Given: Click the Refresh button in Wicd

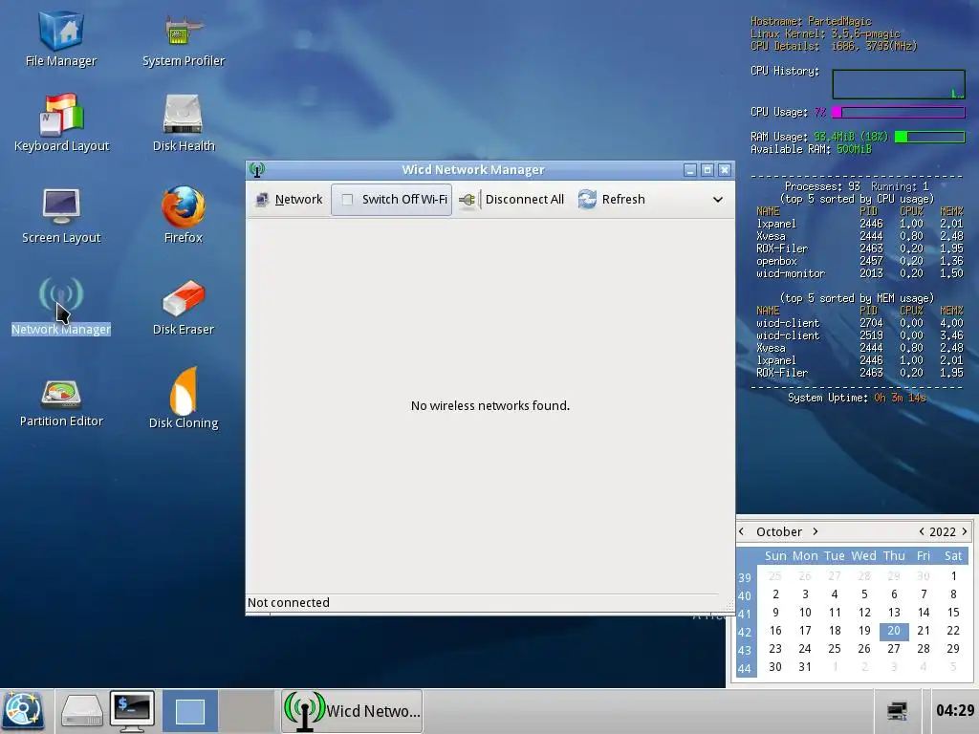Looking at the screenshot, I should 611,200.
